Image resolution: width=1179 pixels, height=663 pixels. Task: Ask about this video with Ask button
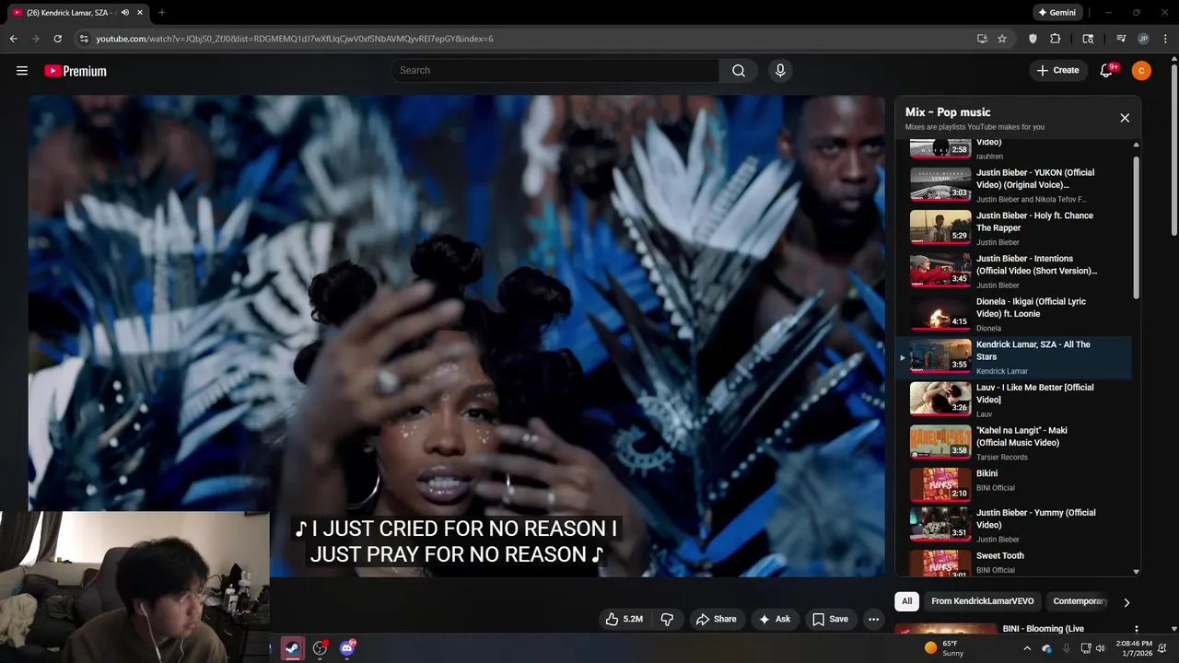click(774, 619)
